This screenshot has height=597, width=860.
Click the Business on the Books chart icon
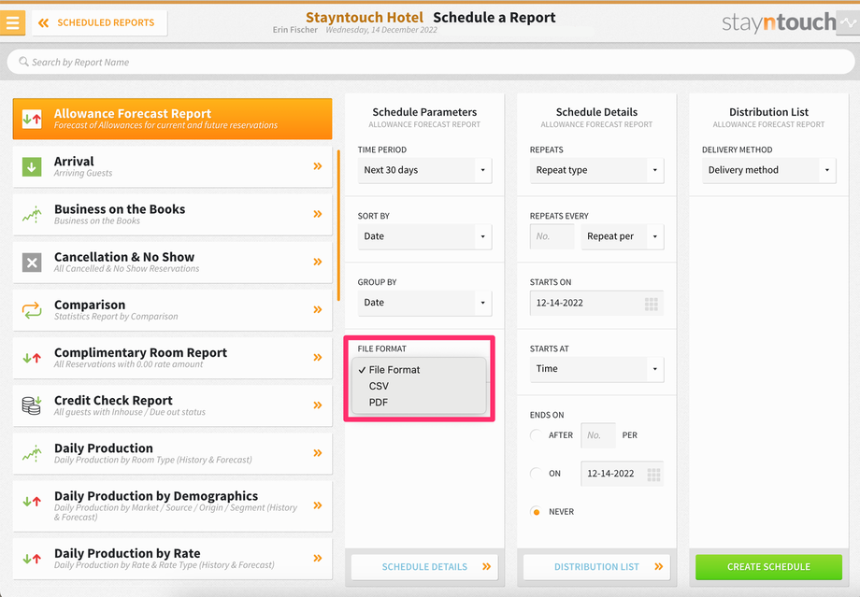click(32, 214)
